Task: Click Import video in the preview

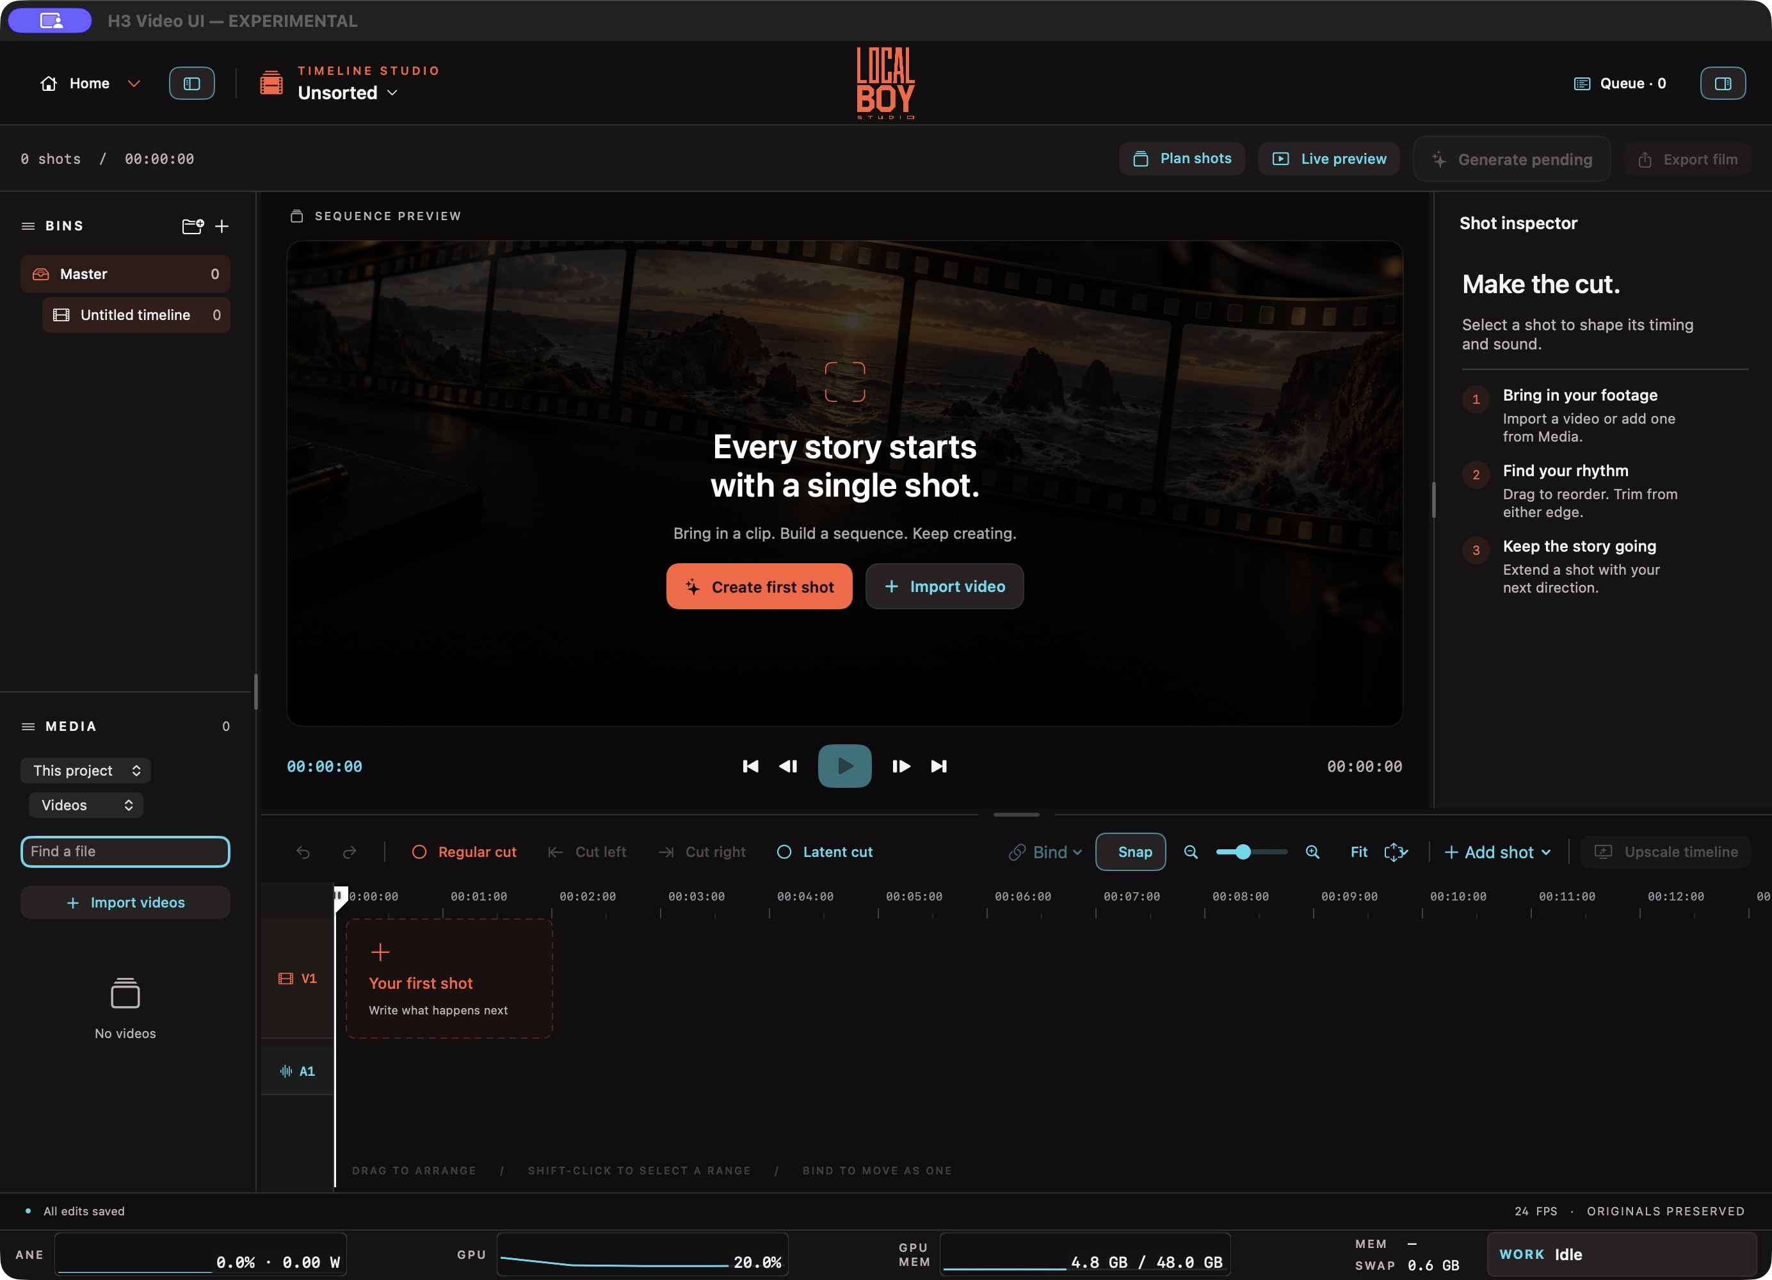Action: pyautogui.click(x=945, y=588)
